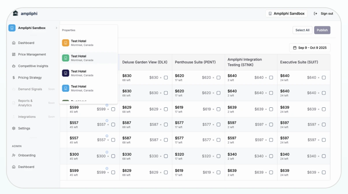Click the Onboarding person icon under ADMIN
The height and width of the screenshot is (194, 348).
[x=14, y=155]
